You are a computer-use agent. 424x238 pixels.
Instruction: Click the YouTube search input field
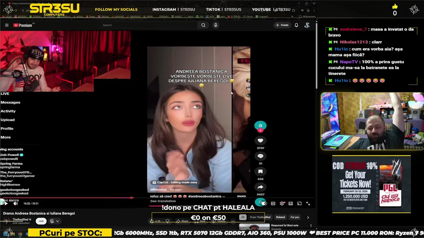(x=149, y=25)
